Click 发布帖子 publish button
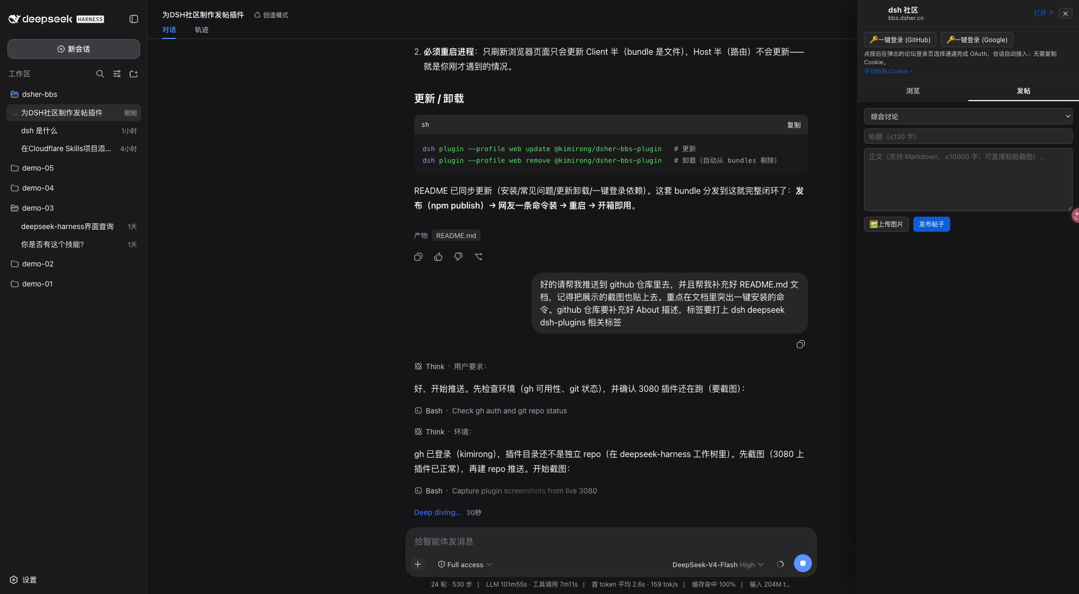Viewport: 1079px width, 594px height. pyautogui.click(x=931, y=224)
